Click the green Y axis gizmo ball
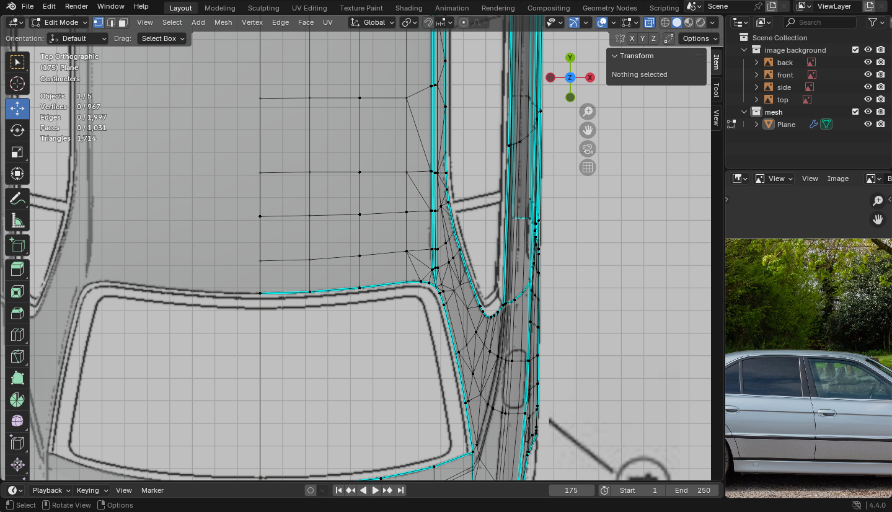892x512 pixels. point(570,58)
